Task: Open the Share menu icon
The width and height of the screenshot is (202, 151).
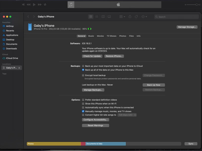Action: pos(130,17)
